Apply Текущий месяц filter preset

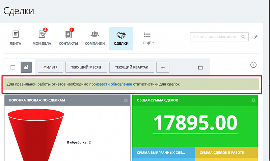(86, 67)
